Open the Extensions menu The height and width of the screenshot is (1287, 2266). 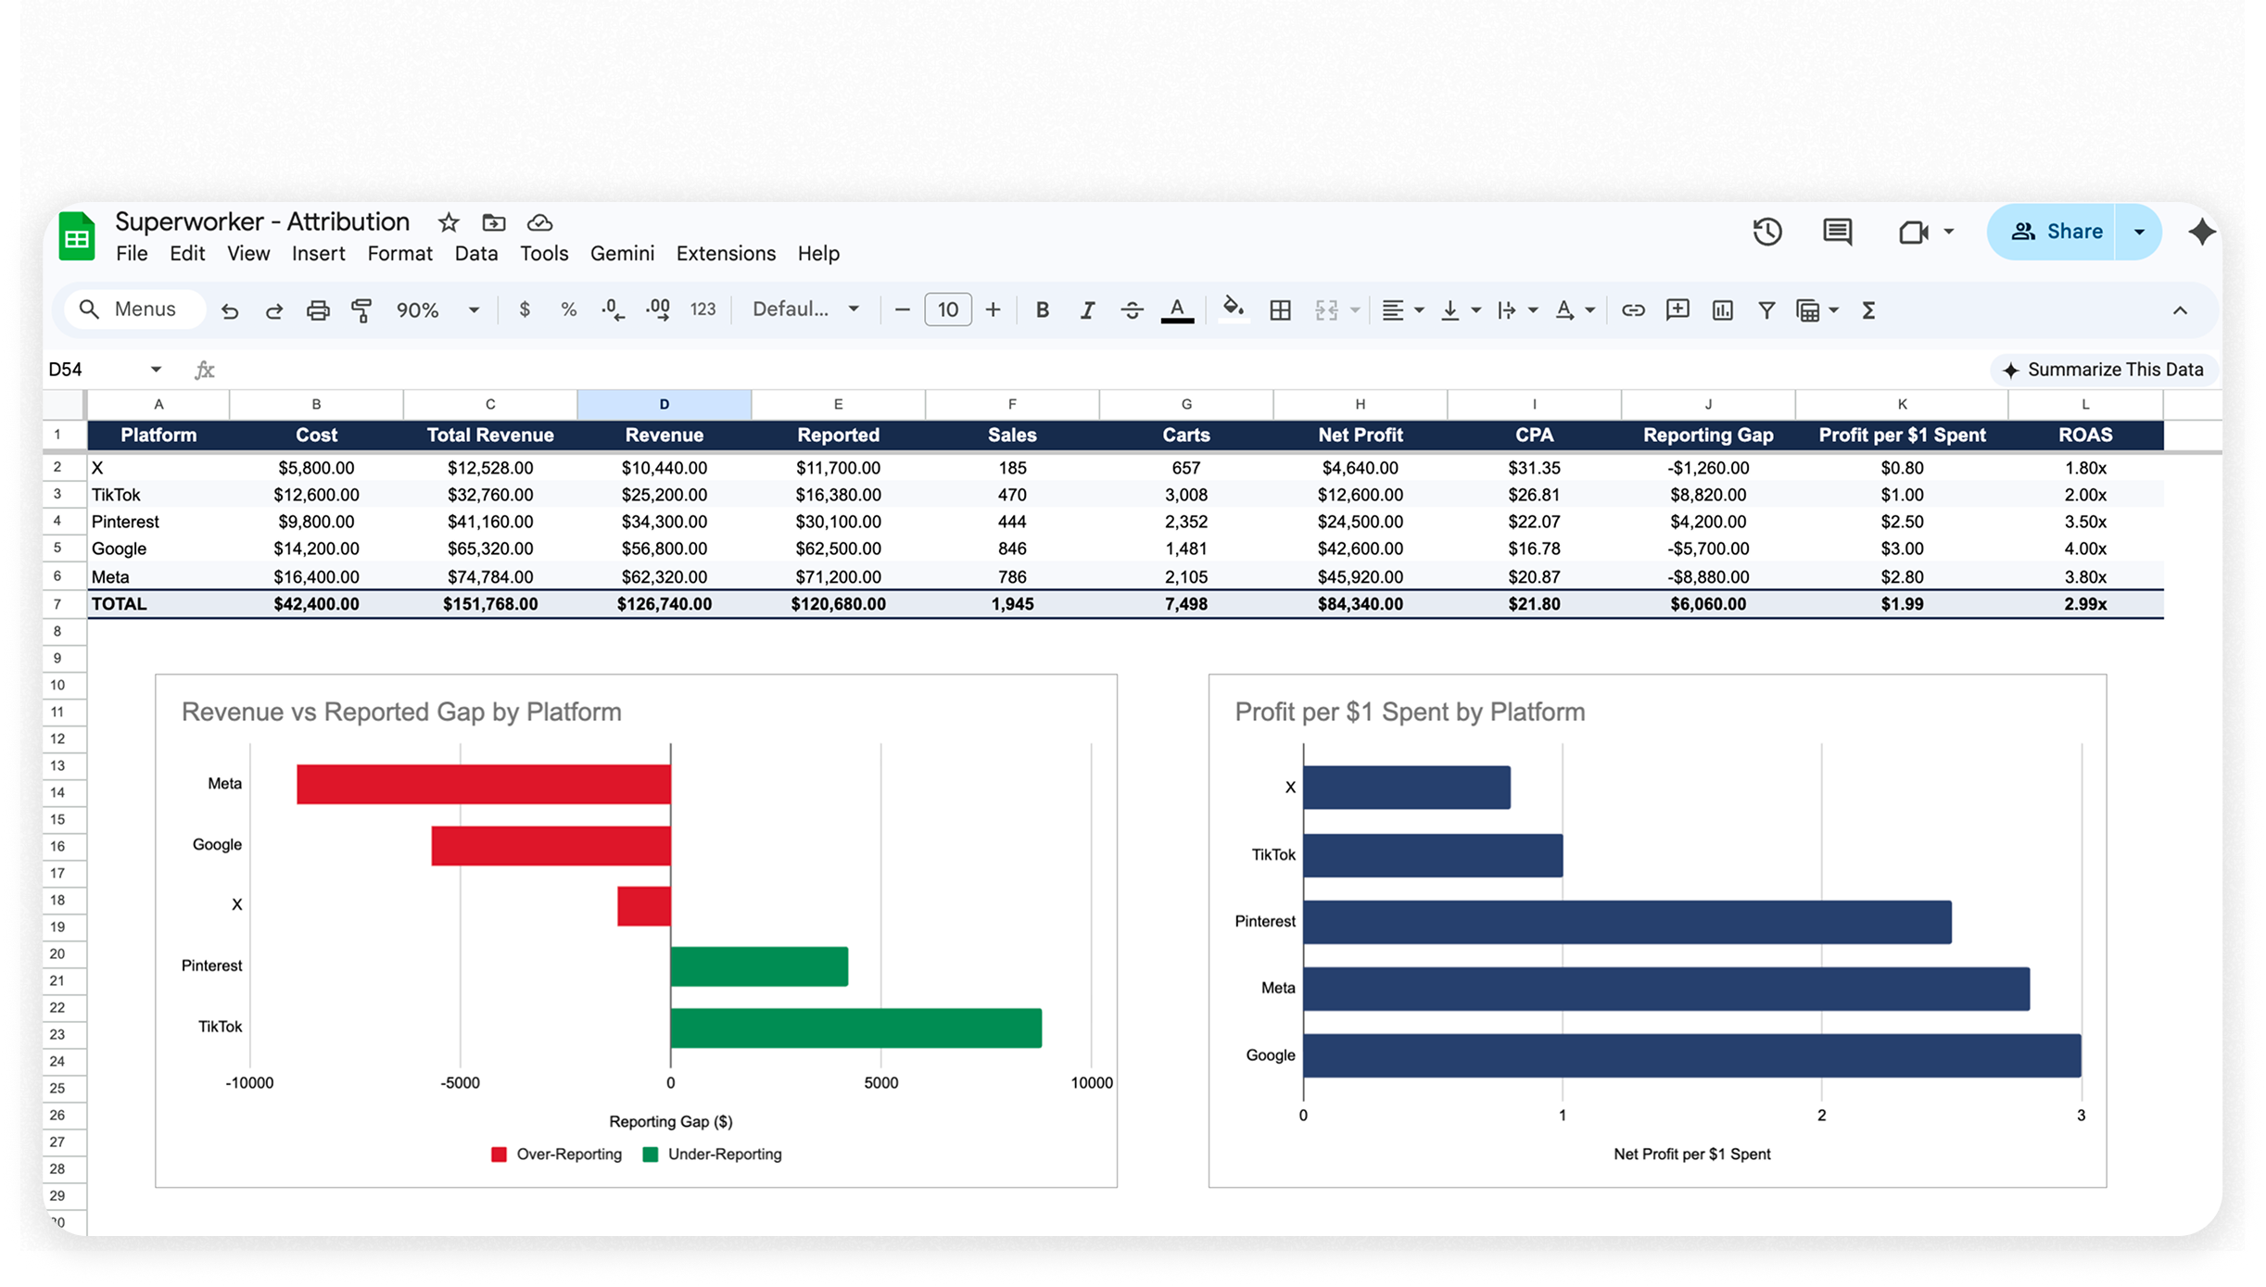(726, 254)
